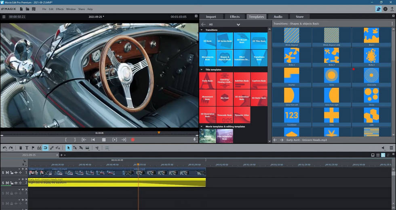Screen dimensions: 396x210
Task: Open the Help menu
Action: click(x=90, y=9)
